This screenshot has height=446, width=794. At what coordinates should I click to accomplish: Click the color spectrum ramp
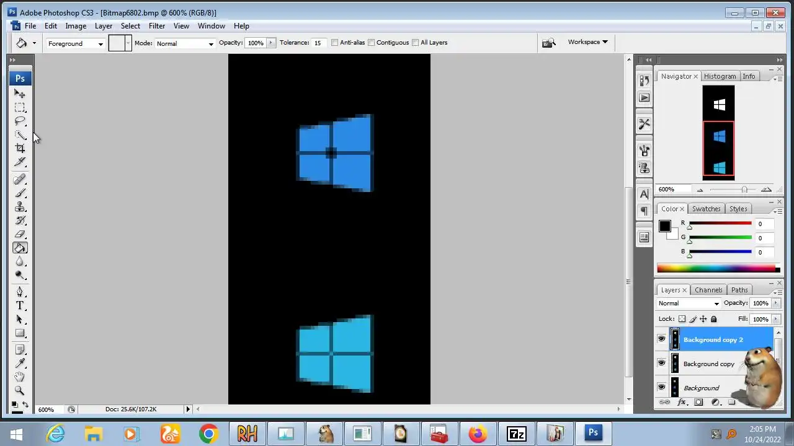[x=718, y=268]
